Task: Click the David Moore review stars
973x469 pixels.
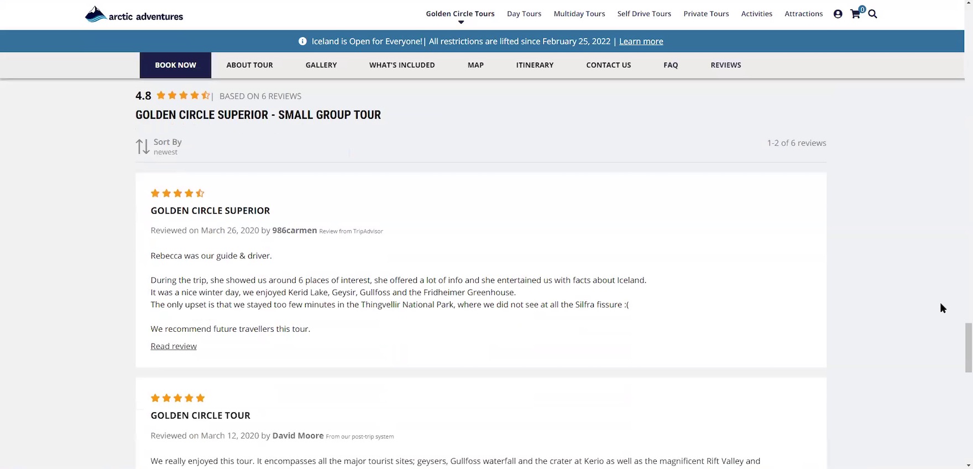Action: 177,398
